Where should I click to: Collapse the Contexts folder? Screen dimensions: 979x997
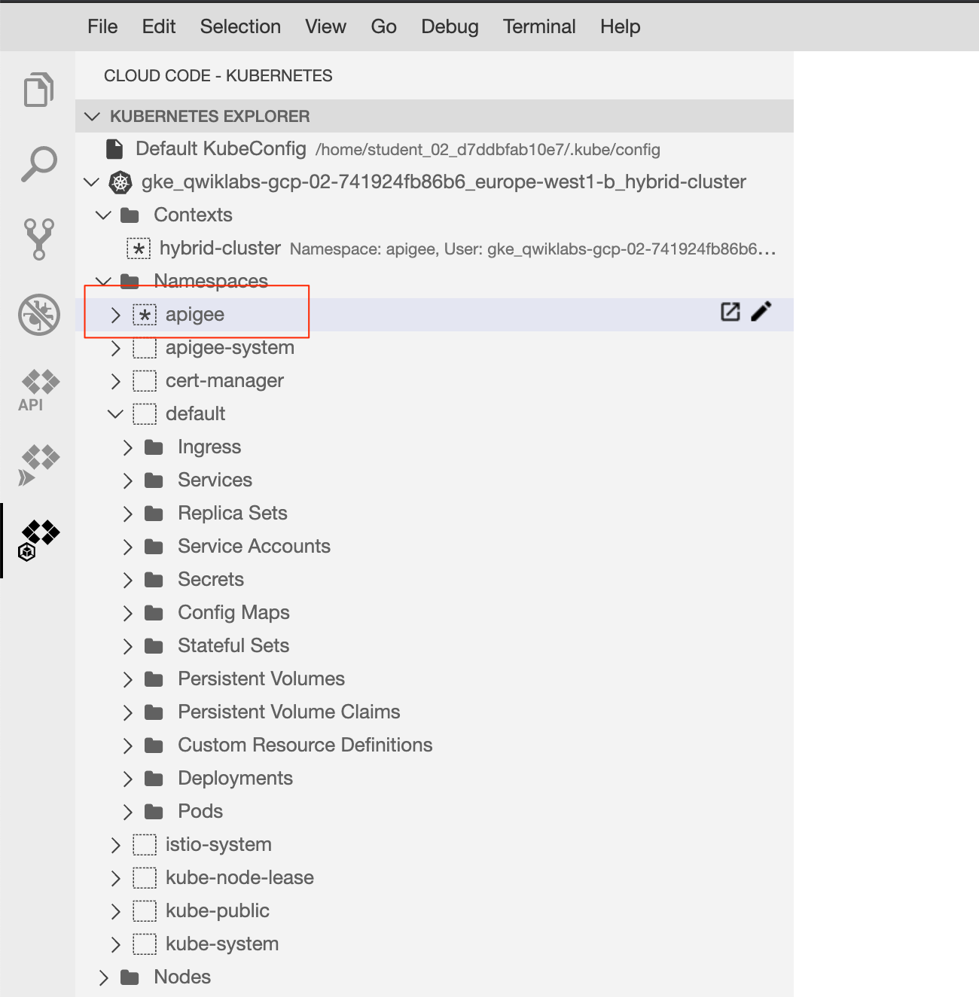(103, 215)
